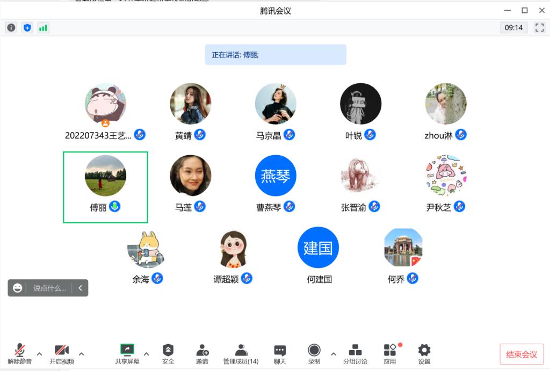Image resolution: width=550 pixels, height=371 pixels.
Task: Click the blue security shield icon
Action: 27,27
